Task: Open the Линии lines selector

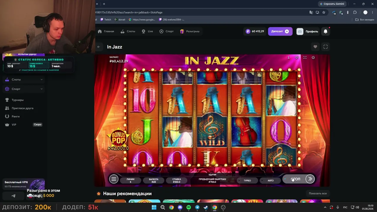Action: point(130,180)
